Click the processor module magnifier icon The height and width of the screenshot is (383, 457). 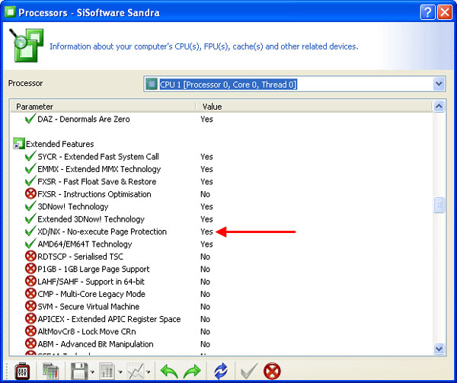point(26,45)
